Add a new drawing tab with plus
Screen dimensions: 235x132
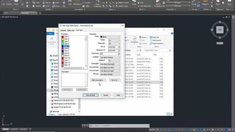coord(40,13)
